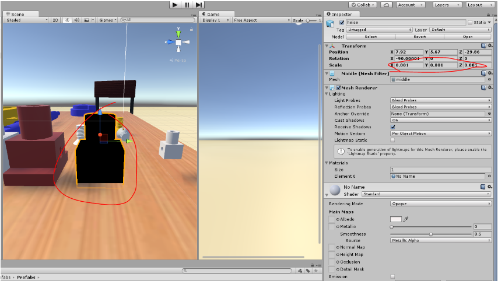Pick Element 0 material selector circle

[x=489, y=176]
